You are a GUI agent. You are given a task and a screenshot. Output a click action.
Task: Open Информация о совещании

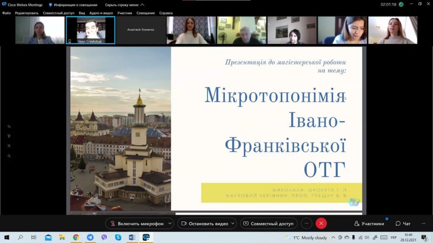(x=73, y=5)
